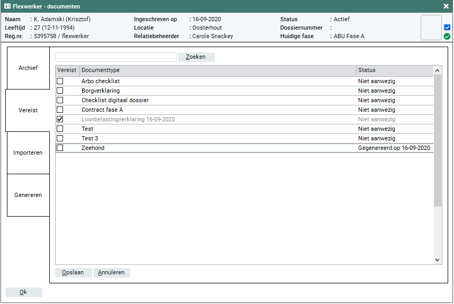Sort by the Documenttype column header
This screenshot has height=304, width=454.
[217, 70]
